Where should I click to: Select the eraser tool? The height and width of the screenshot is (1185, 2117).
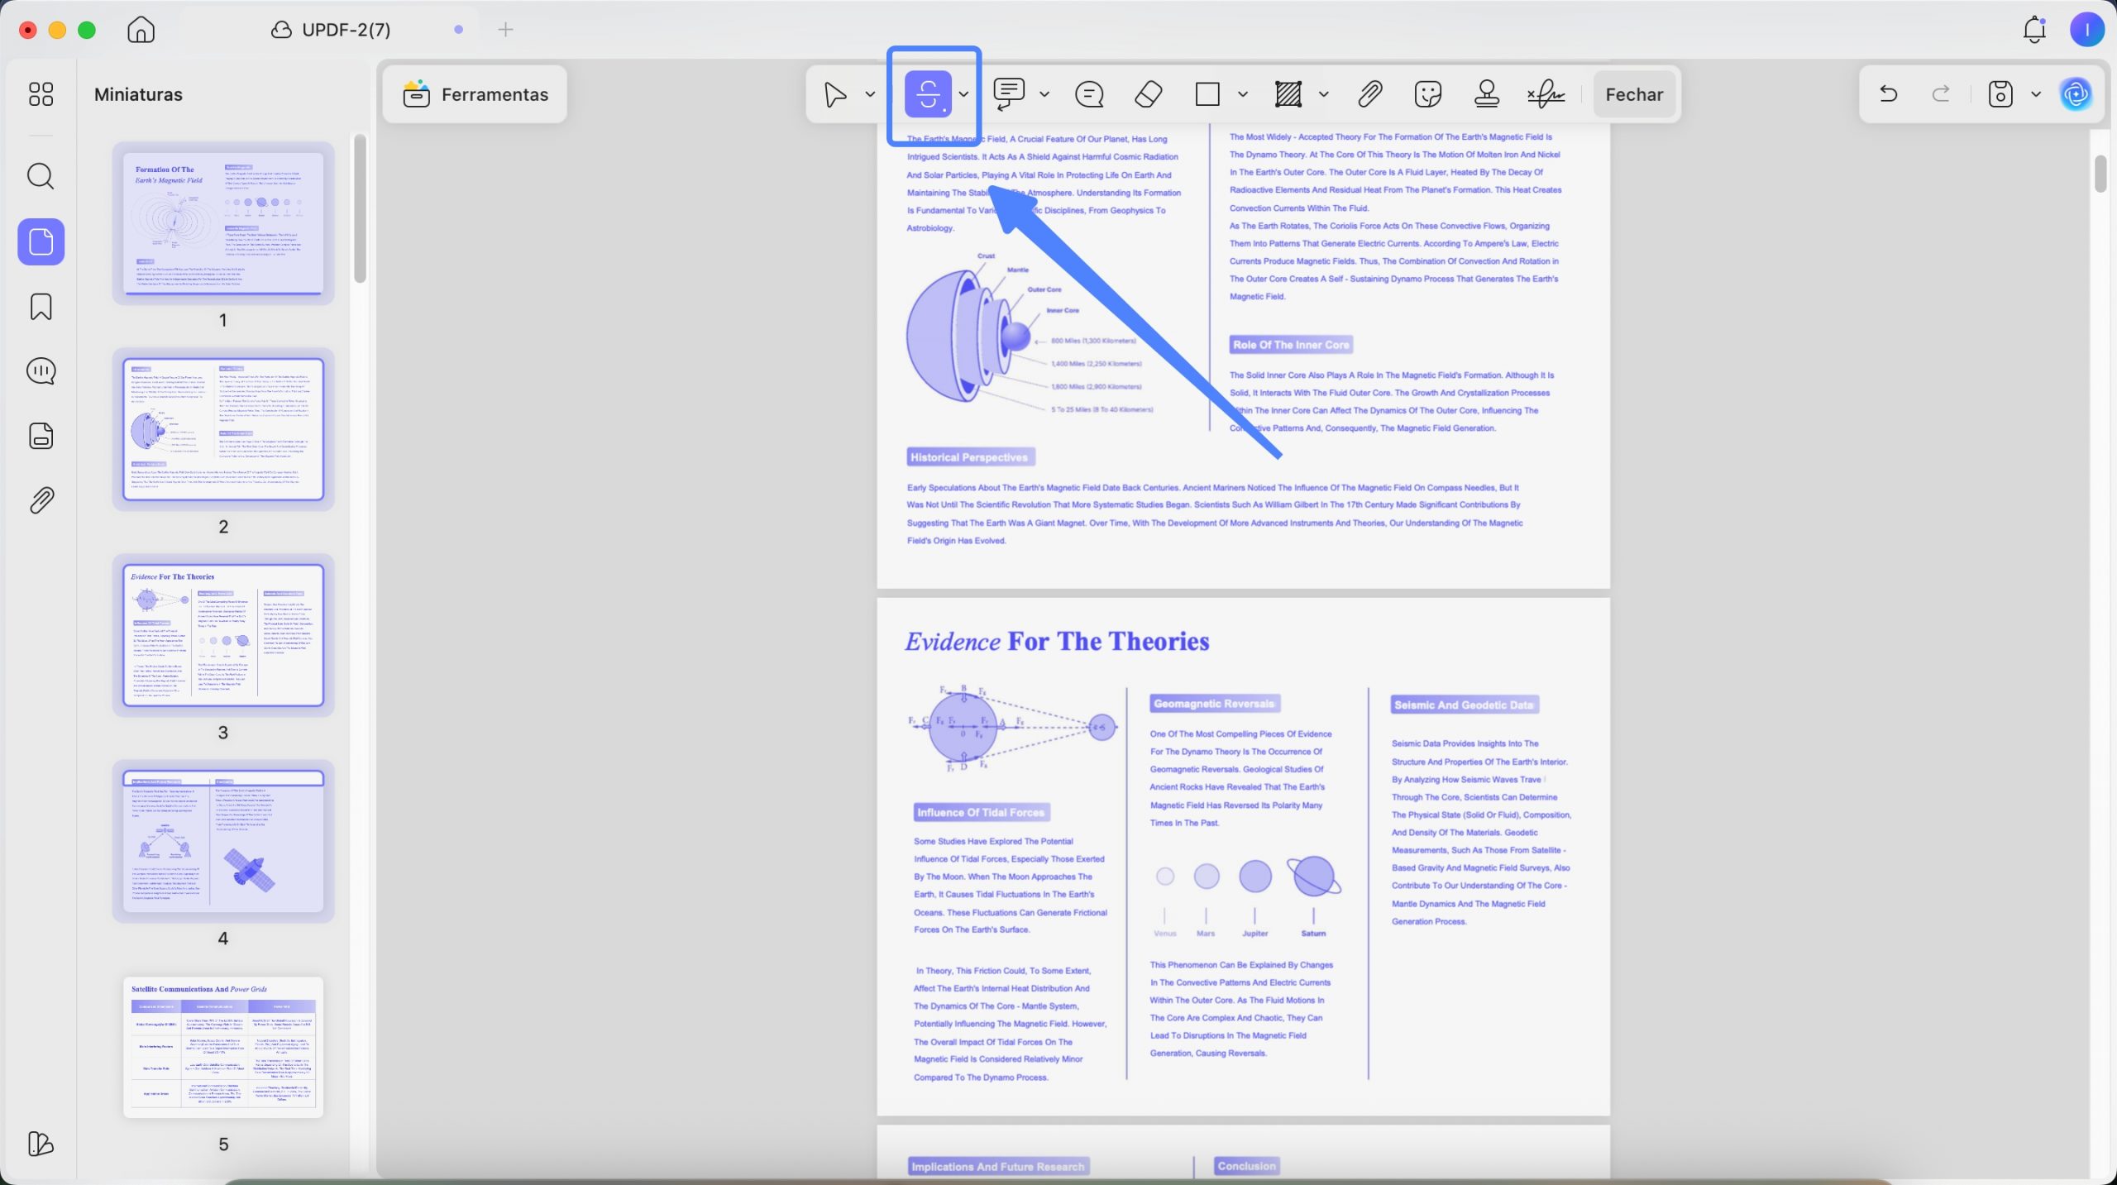click(1148, 94)
